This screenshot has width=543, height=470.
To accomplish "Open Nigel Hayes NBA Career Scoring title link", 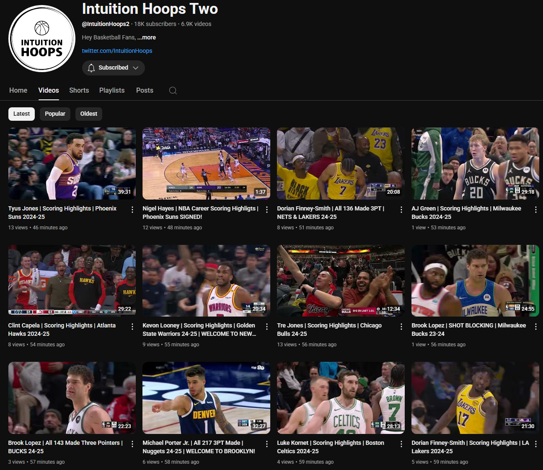I will coord(200,213).
